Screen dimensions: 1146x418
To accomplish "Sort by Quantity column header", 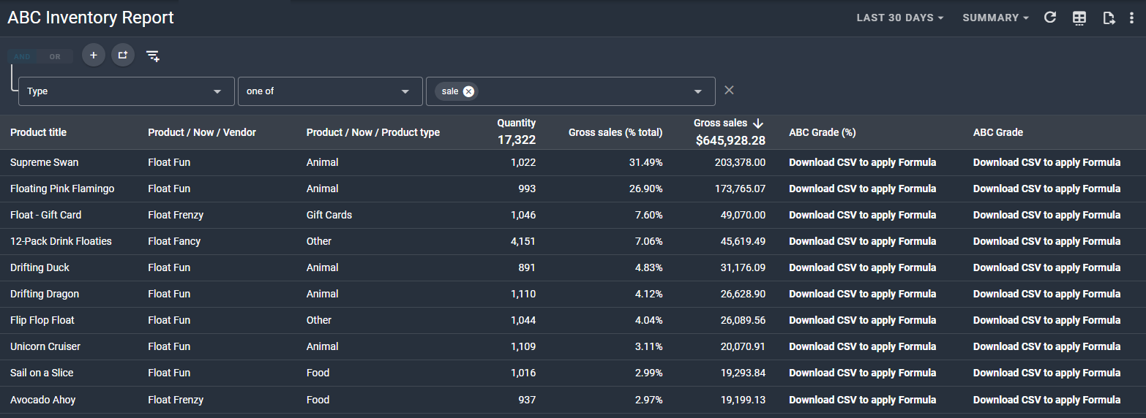I will coord(516,123).
